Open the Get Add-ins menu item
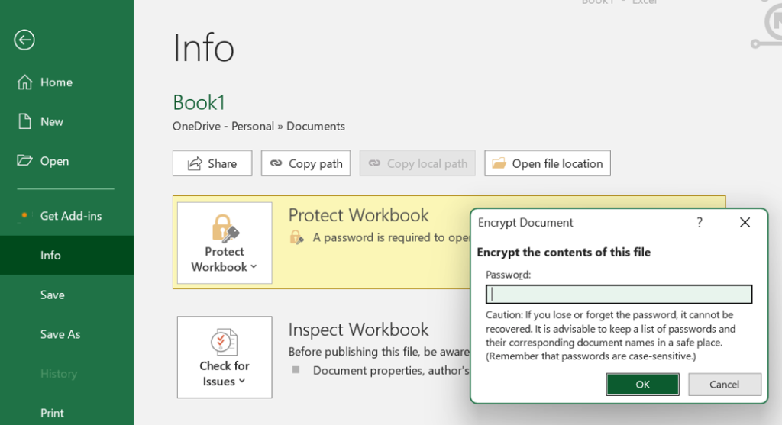The image size is (782, 425). pyautogui.click(x=70, y=216)
